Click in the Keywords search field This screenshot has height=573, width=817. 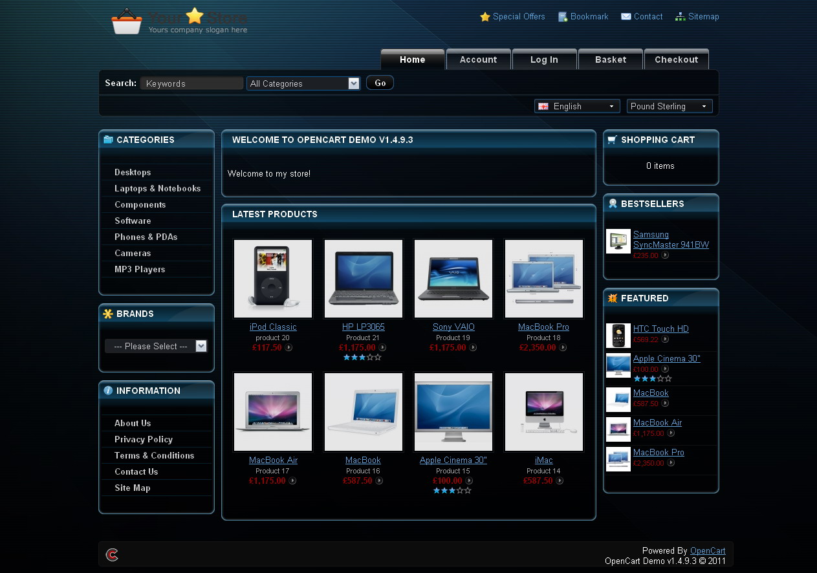(x=191, y=83)
